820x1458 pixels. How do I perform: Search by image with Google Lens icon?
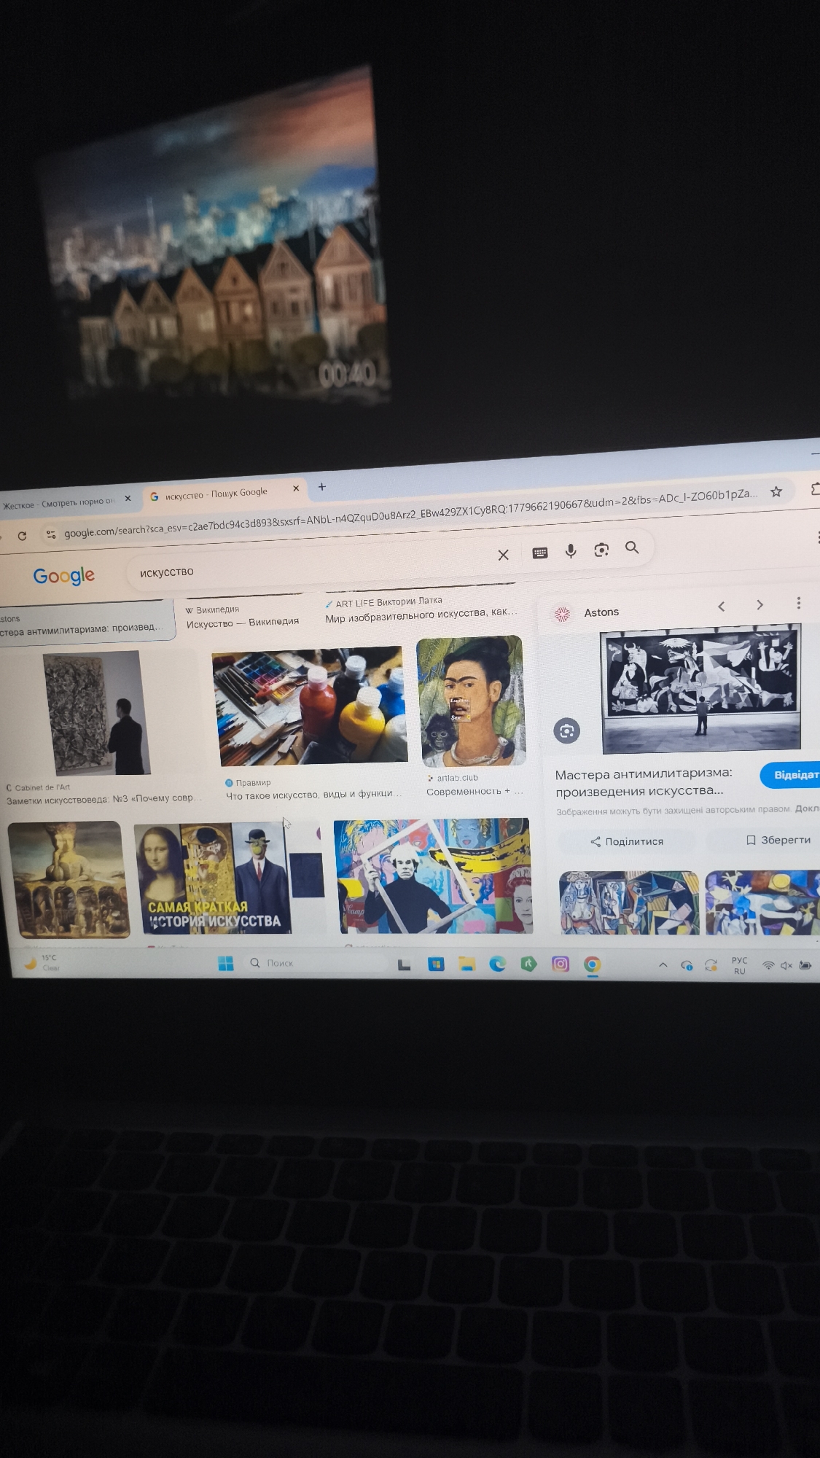tap(601, 550)
